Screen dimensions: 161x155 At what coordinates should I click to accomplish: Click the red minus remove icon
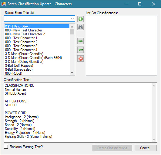tap(81, 59)
